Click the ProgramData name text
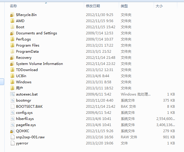Viewport: 184px width, 152px height. [27, 52]
